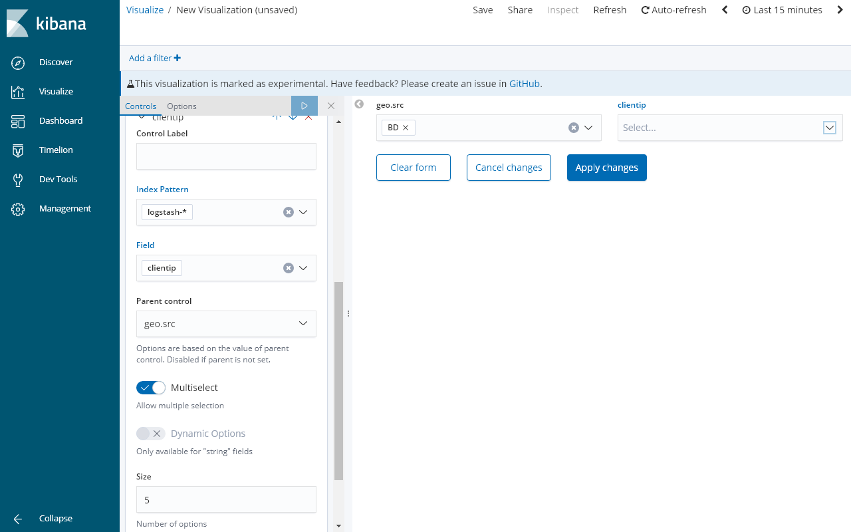Go to the Visualize section
Image resolution: width=851 pixels, height=532 pixels.
pos(56,91)
